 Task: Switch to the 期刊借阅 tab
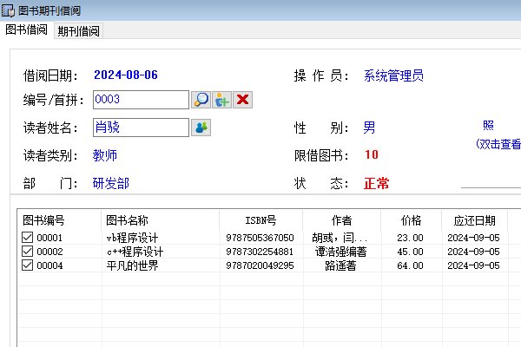(x=78, y=31)
